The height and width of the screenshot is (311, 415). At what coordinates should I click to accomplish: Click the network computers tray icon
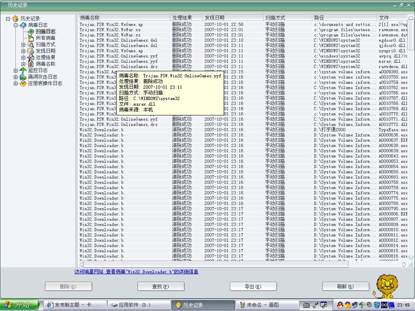[355, 305]
